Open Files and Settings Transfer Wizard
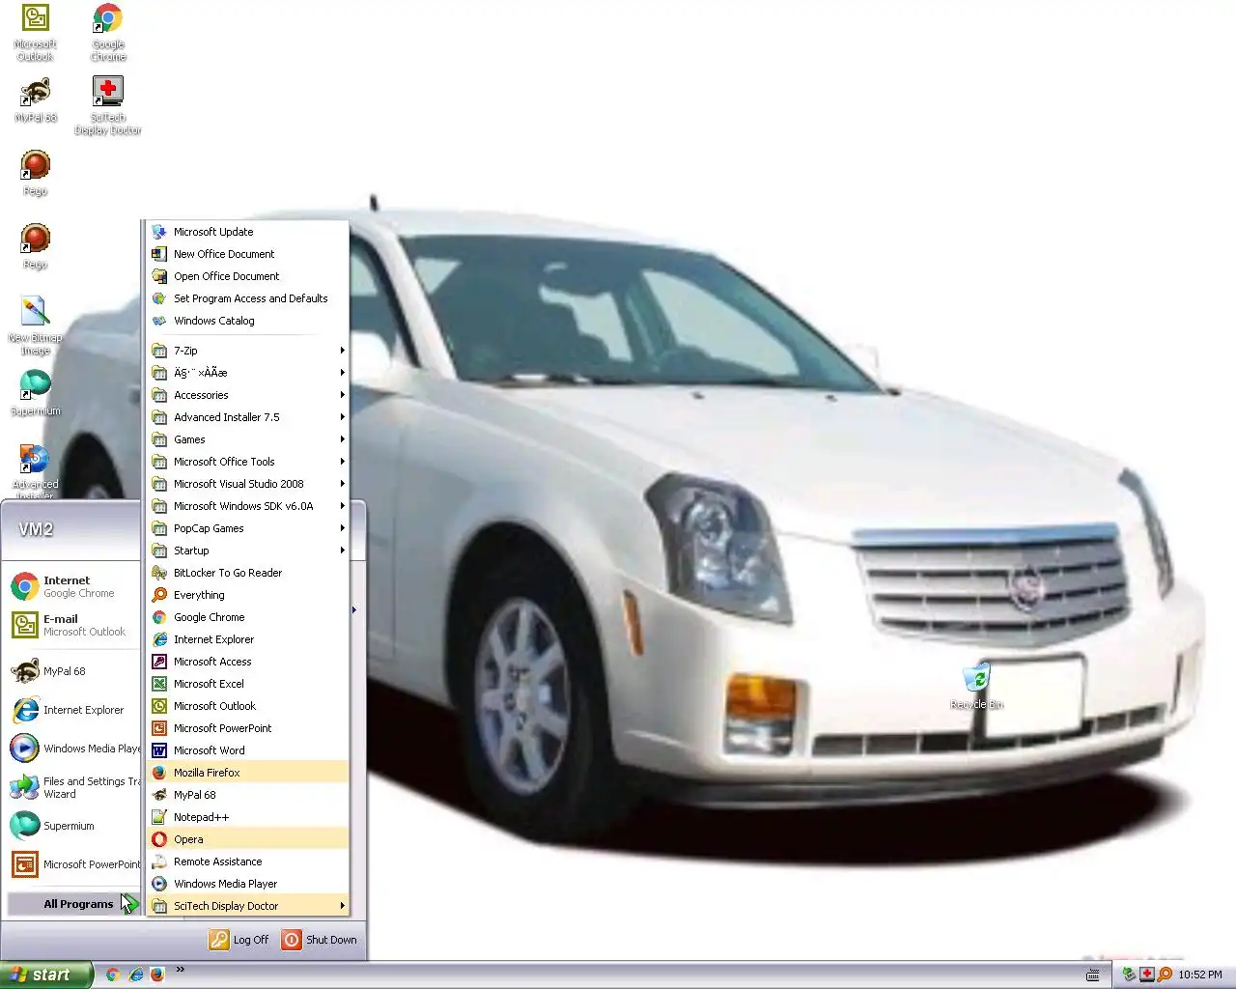 pos(73,787)
